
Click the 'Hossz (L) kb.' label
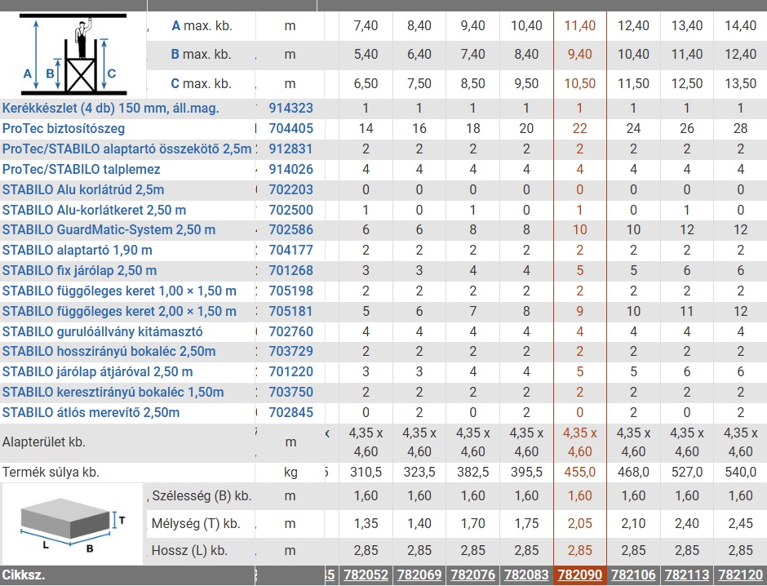click(x=190, y=551)
